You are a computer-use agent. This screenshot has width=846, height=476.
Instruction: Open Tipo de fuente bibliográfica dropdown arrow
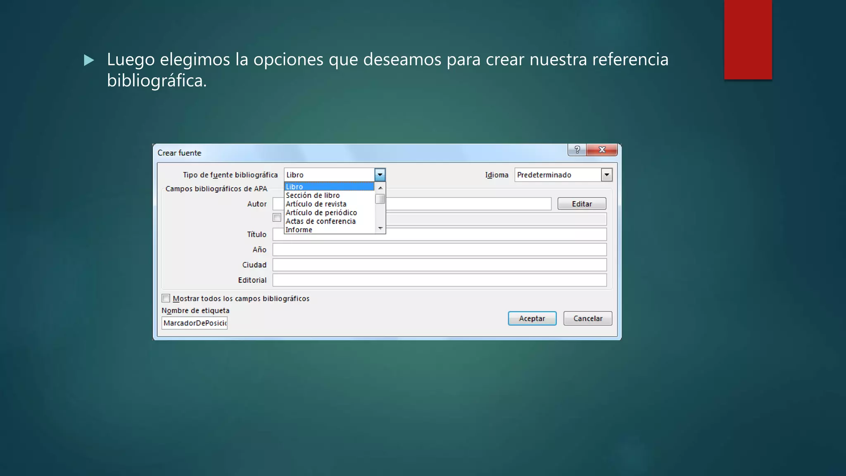[x=380, y=175]
